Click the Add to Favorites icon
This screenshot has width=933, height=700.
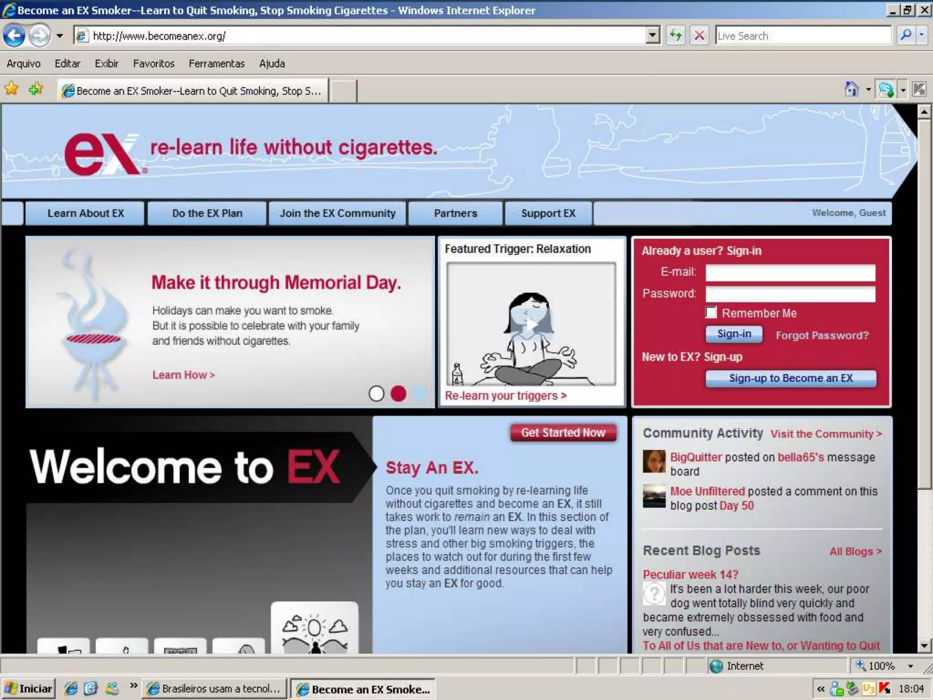[36, 89]
